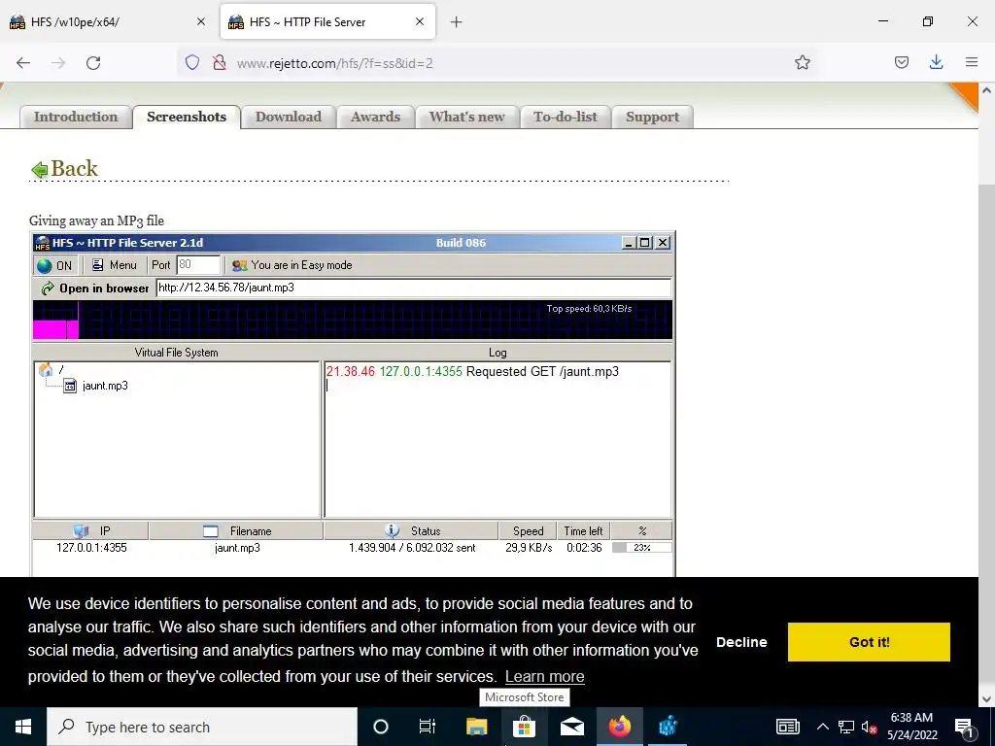
Task: Decline the cookie consent
Action: click(x=741, y=642)
